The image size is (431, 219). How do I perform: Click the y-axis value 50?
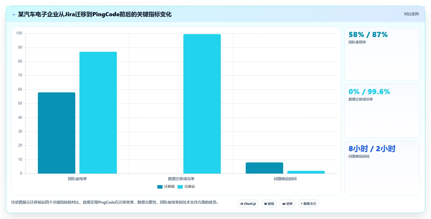[x=20, y=103]
